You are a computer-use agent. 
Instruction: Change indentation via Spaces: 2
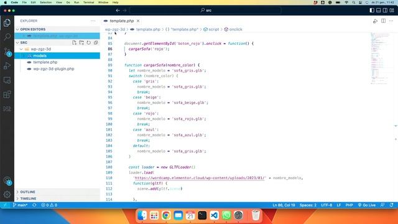(308, 205)
